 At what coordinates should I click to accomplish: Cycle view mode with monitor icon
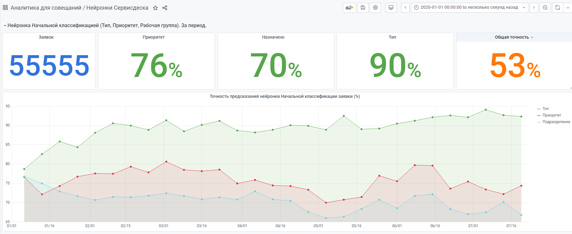(x=391, y=7)
